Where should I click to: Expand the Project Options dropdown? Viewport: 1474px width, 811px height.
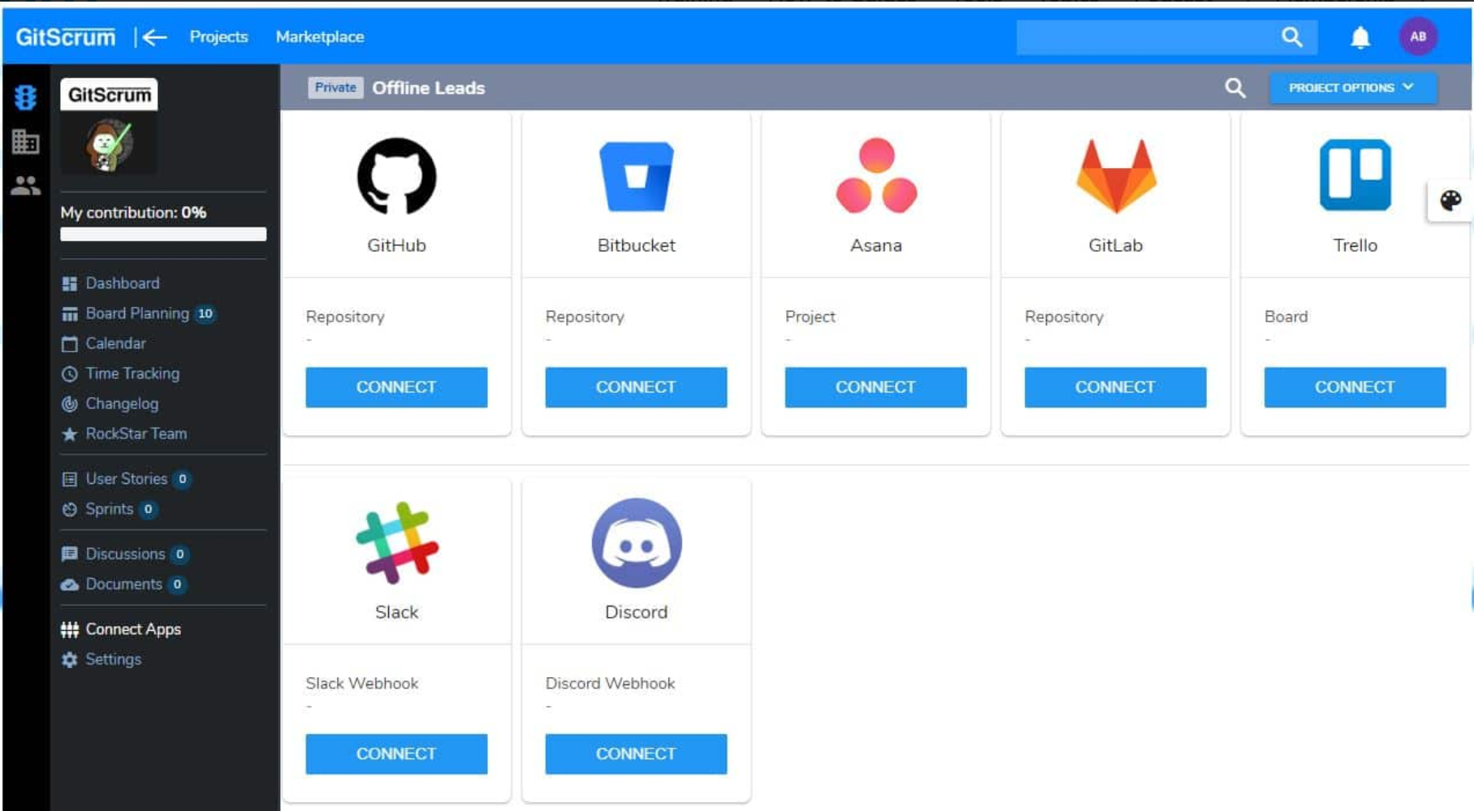pos(1353,88)
